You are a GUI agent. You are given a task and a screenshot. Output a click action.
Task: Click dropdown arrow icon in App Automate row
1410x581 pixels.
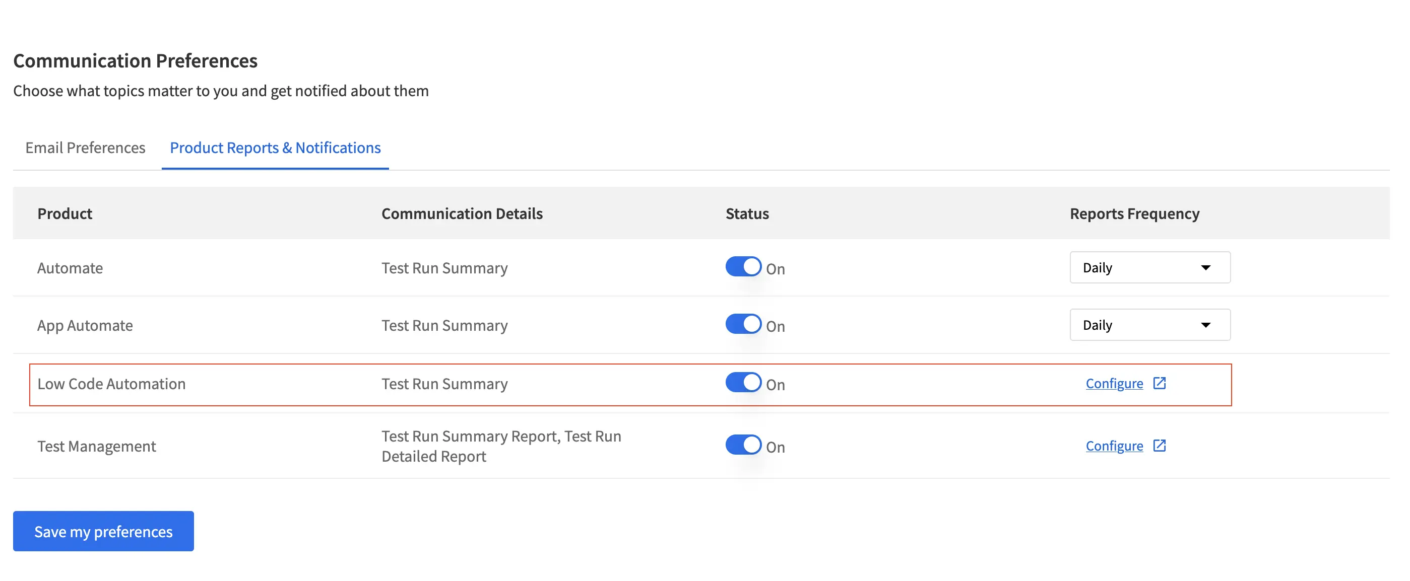click(1205, 325)
